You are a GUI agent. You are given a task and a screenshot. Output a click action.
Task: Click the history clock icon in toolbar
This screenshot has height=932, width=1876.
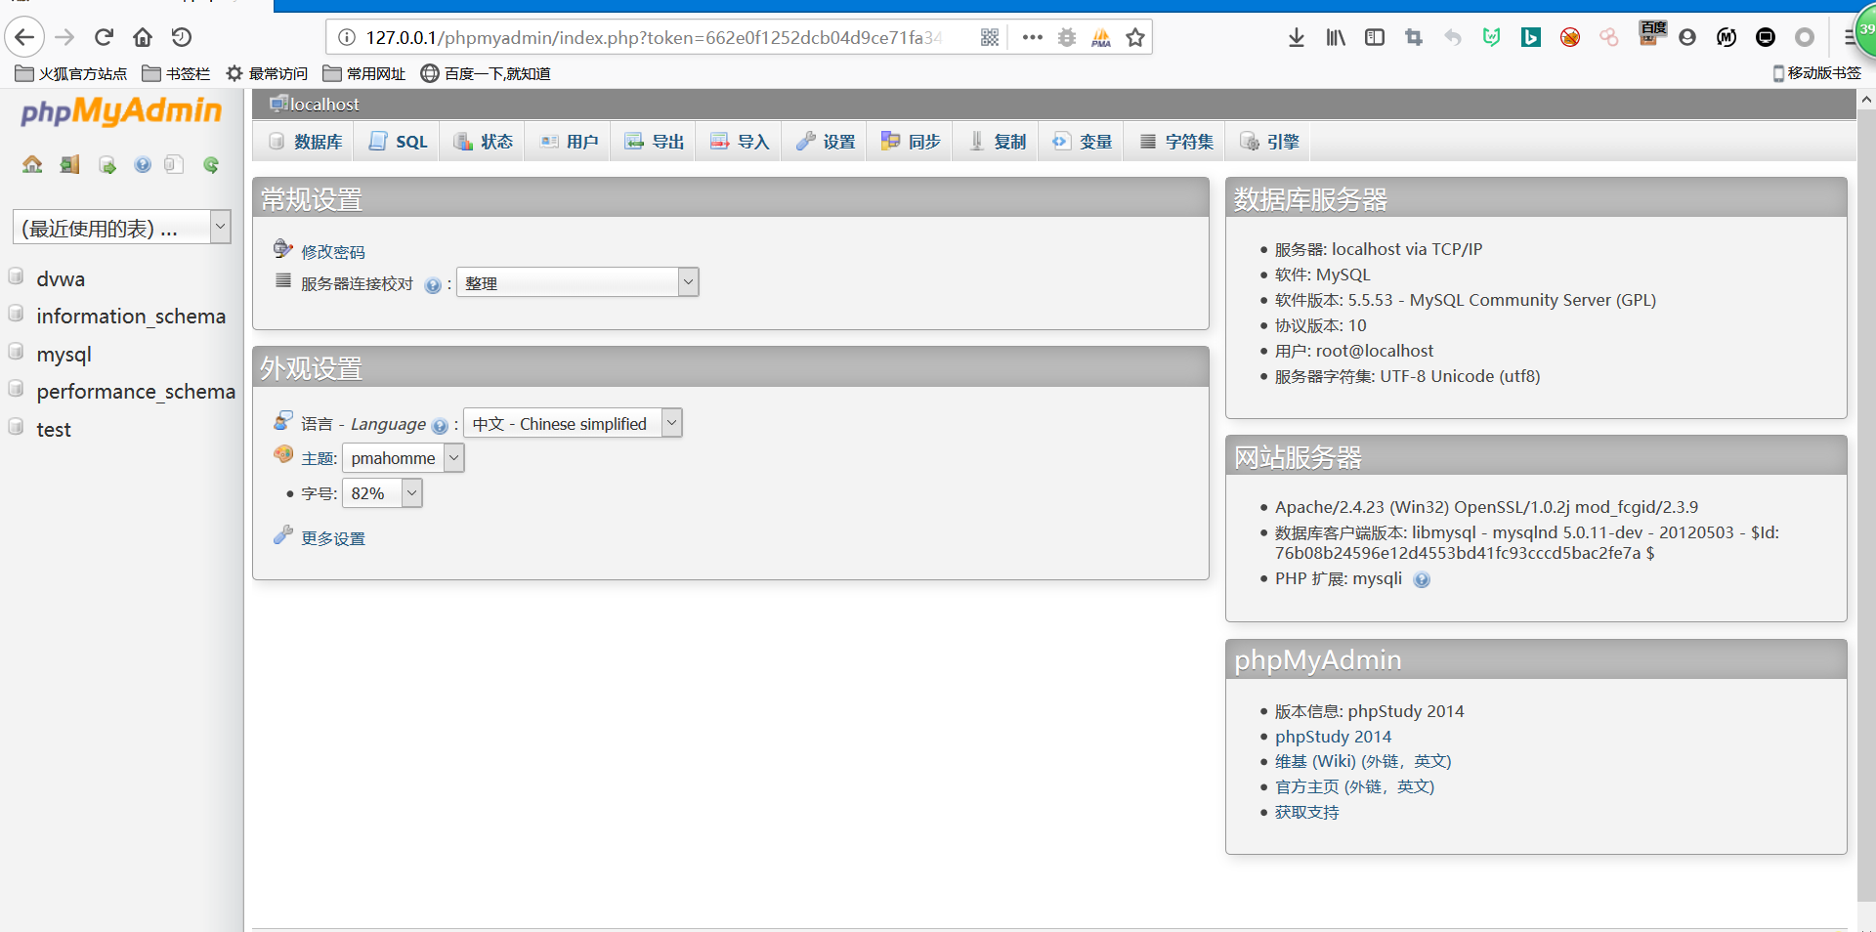[x=182, y=37]
